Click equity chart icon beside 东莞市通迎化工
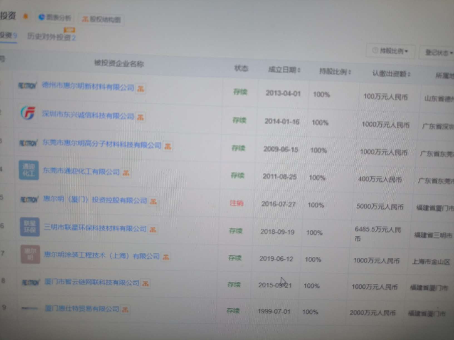 [x=126, y=173]
